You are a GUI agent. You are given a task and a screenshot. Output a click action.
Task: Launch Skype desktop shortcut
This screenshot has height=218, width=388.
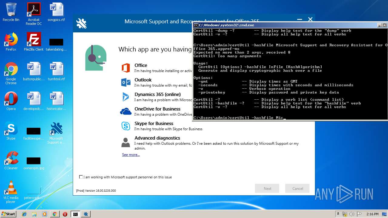(x=11, y=131)
